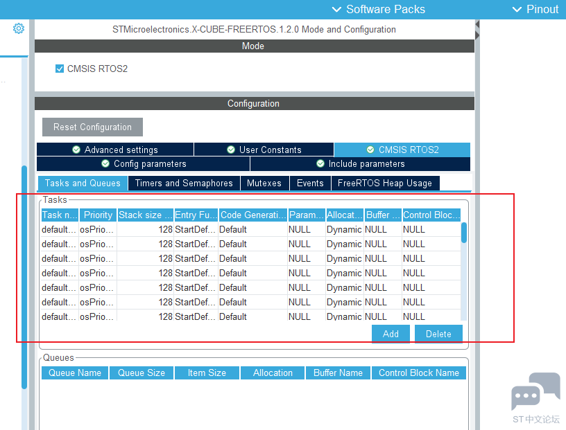Click the Delete task button
The image size is (566, 430).
point(438,334)
